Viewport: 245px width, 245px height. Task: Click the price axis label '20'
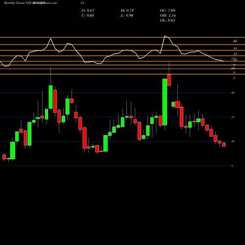point(233,93)
